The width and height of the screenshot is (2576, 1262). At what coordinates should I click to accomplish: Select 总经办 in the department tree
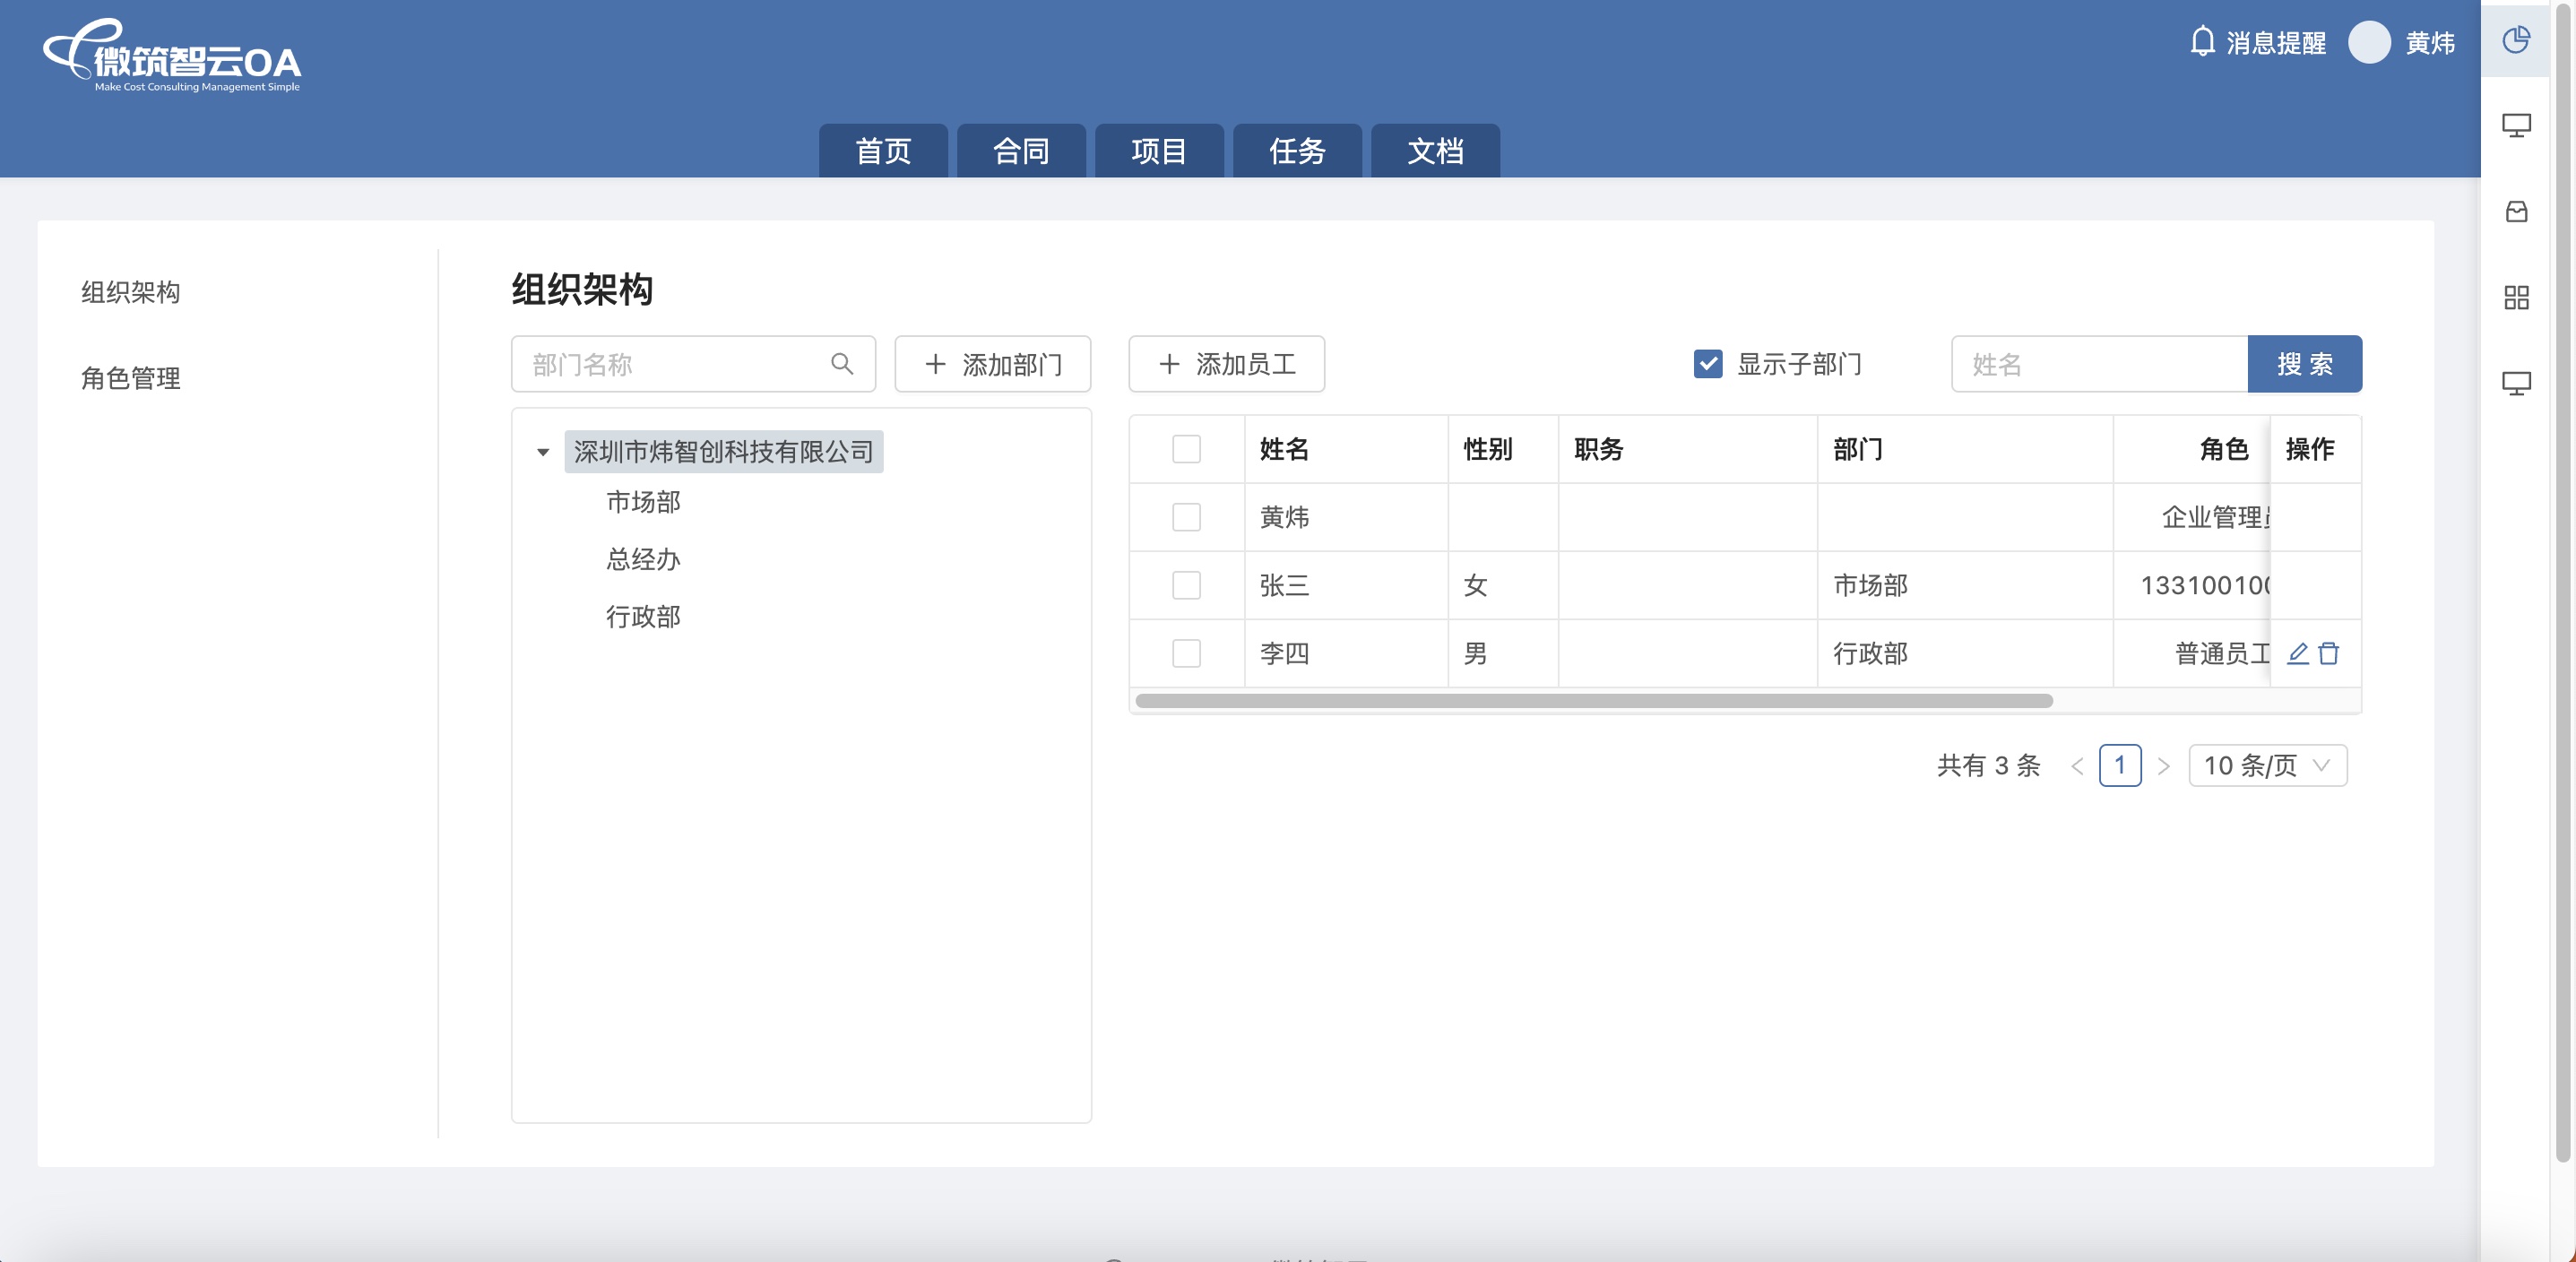(643, 559)
